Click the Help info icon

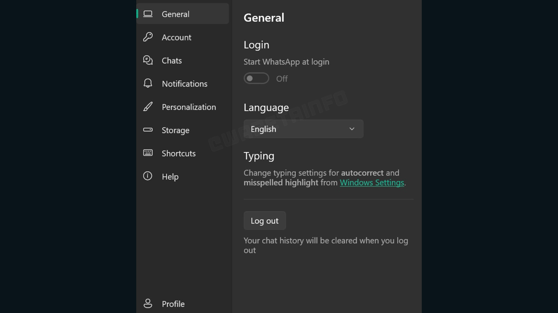pyautogui.click(x=148, y=176)
